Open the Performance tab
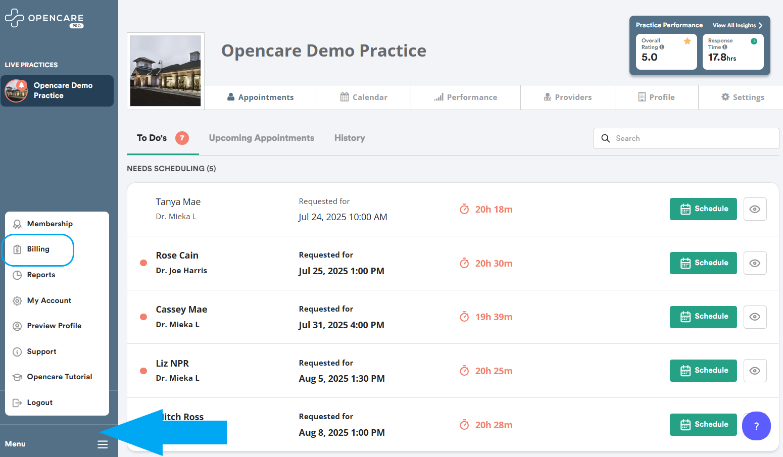 pyautogui.click(x=466, y=97)
